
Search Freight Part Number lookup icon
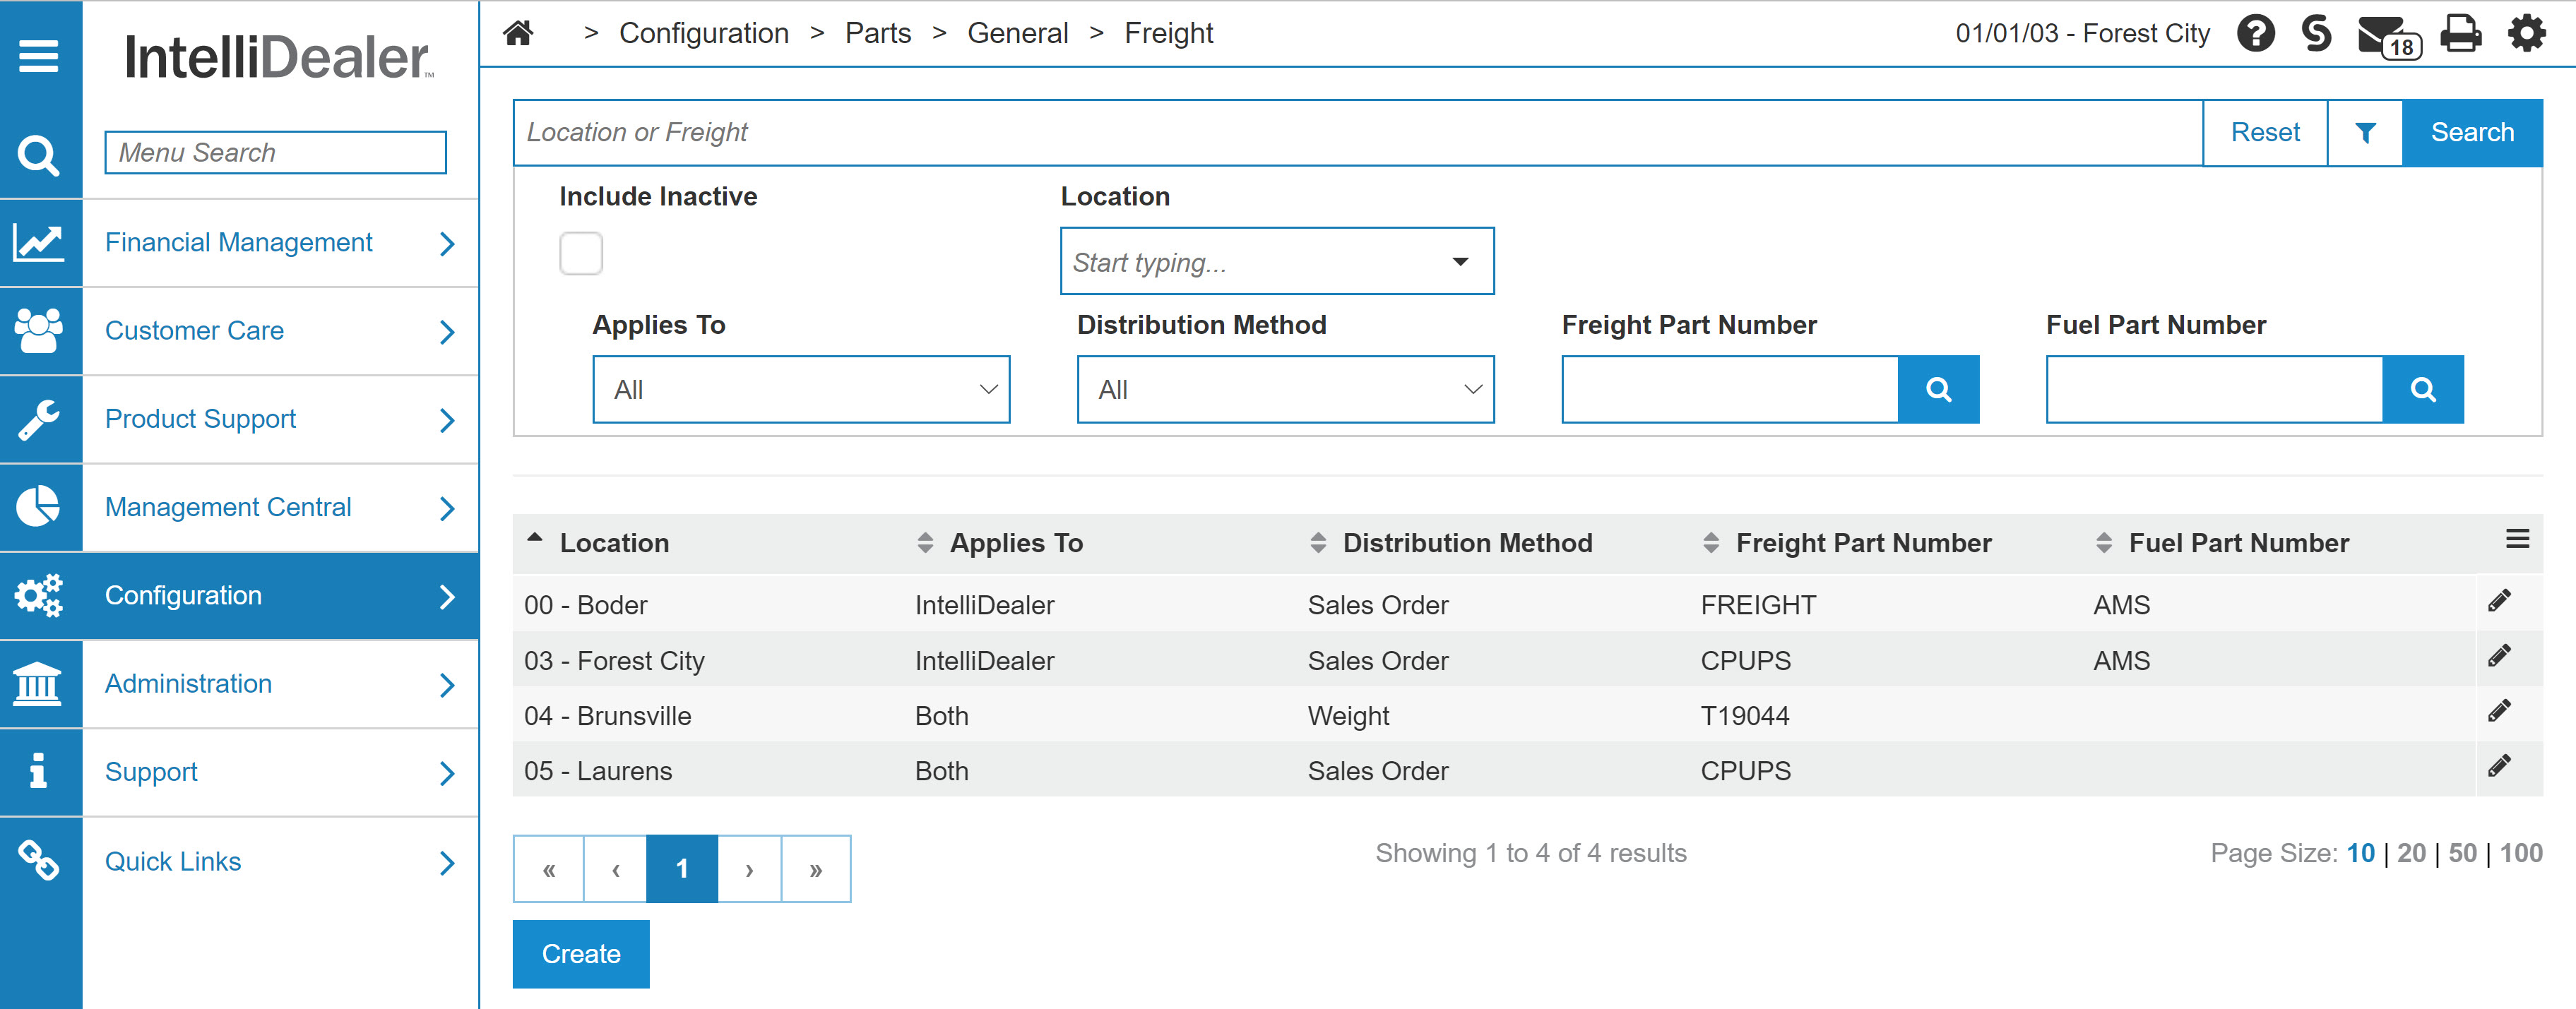pos(1938,389)
